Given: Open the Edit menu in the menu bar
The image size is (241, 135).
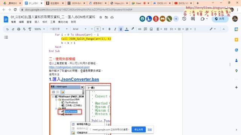Looking at the screenshot, I should pyautogui.click(x=21, y=22).
